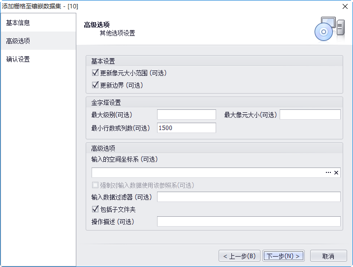The height and width of the screenshot is (267, 353).
Task: Switch to the 确认设置 page
Action: 18,59
